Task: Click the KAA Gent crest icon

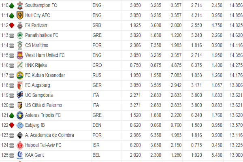Action: point(19,155)
